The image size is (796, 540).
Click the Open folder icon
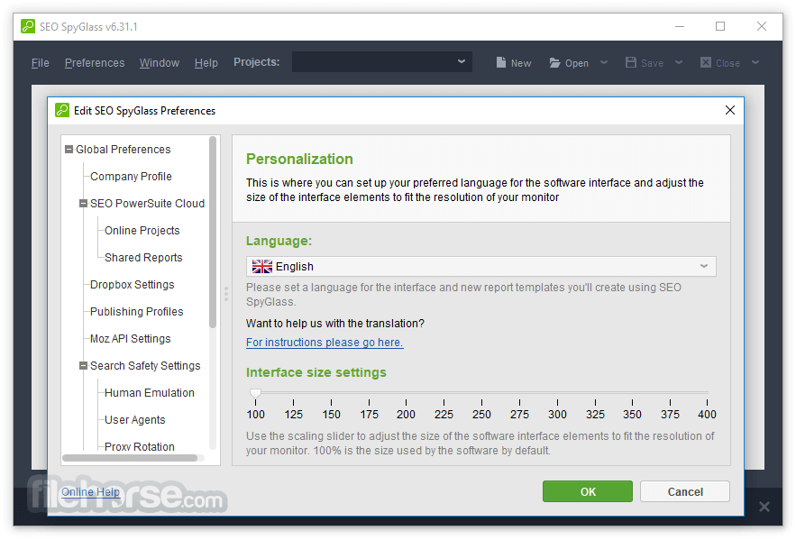point(555,63)
